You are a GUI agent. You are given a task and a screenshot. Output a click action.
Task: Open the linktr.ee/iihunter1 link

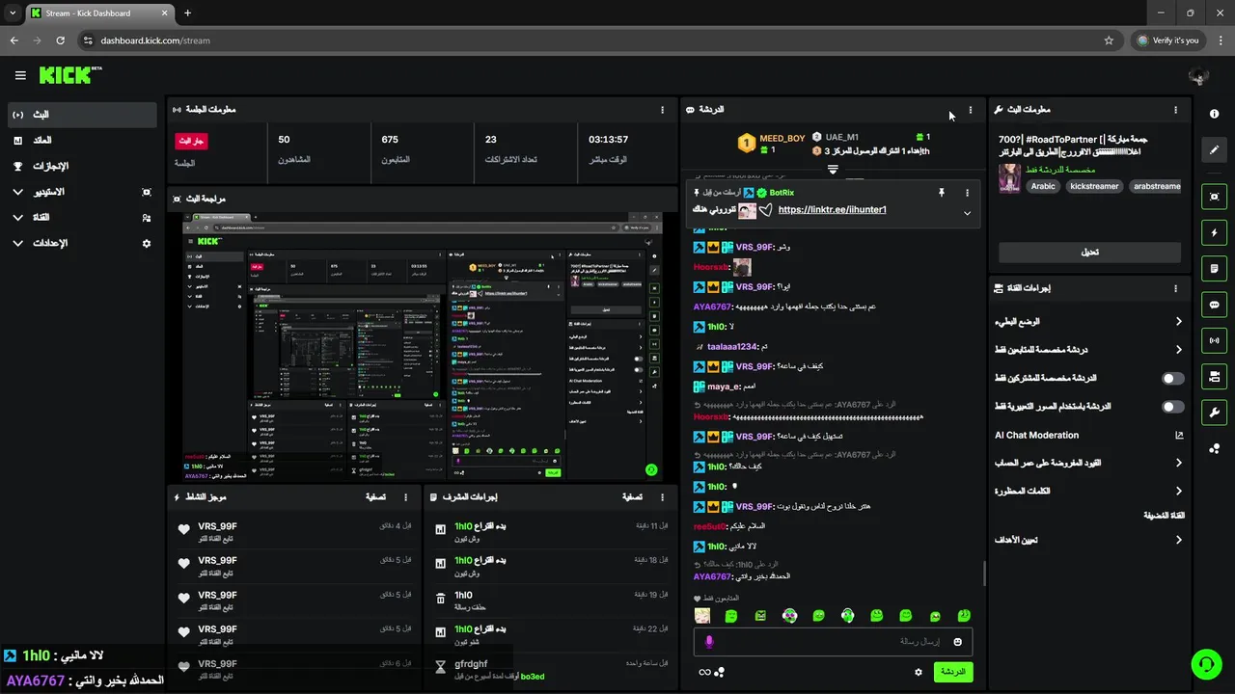[832, 210]
